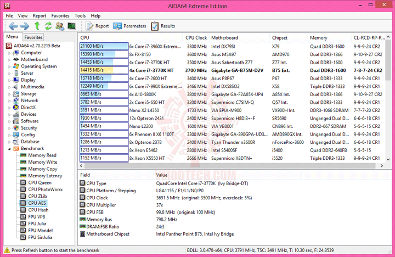Switch to the Menu tab
Viewport: 395px width, 257px height.
click(x=12, y=37)
